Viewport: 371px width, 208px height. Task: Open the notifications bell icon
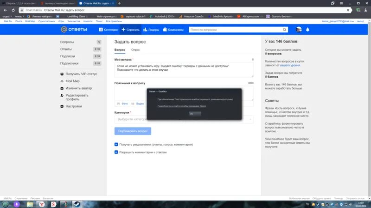(x=307, y=30)
